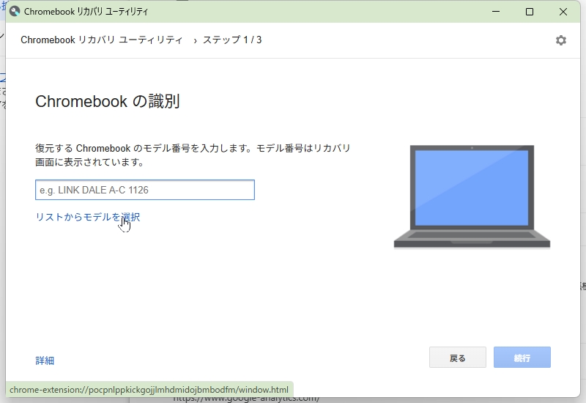Click the Chromebook リカバリ ユーティリティ breadcrumb text

(102, 40)
